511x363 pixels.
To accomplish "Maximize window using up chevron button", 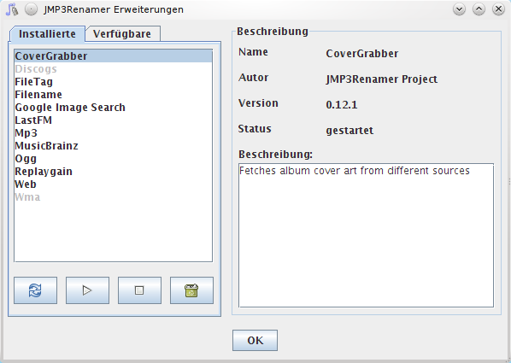I will click(479, 9).
